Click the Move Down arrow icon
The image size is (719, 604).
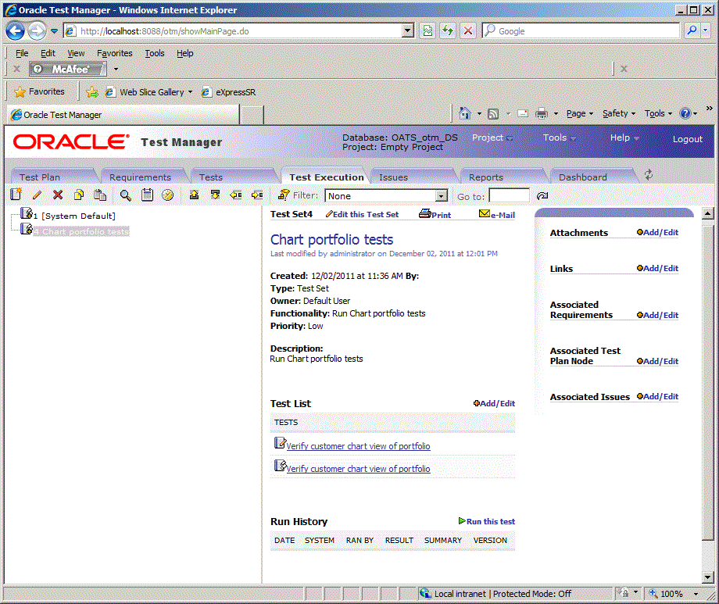215,195
